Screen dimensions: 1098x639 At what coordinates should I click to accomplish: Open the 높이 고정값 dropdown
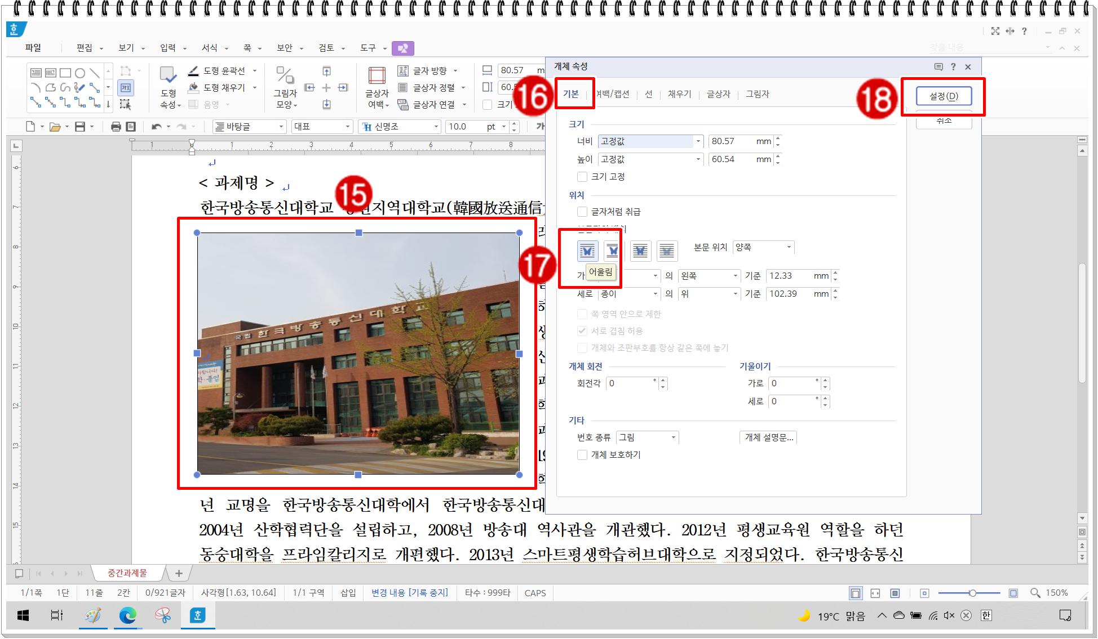click(650, 159)
